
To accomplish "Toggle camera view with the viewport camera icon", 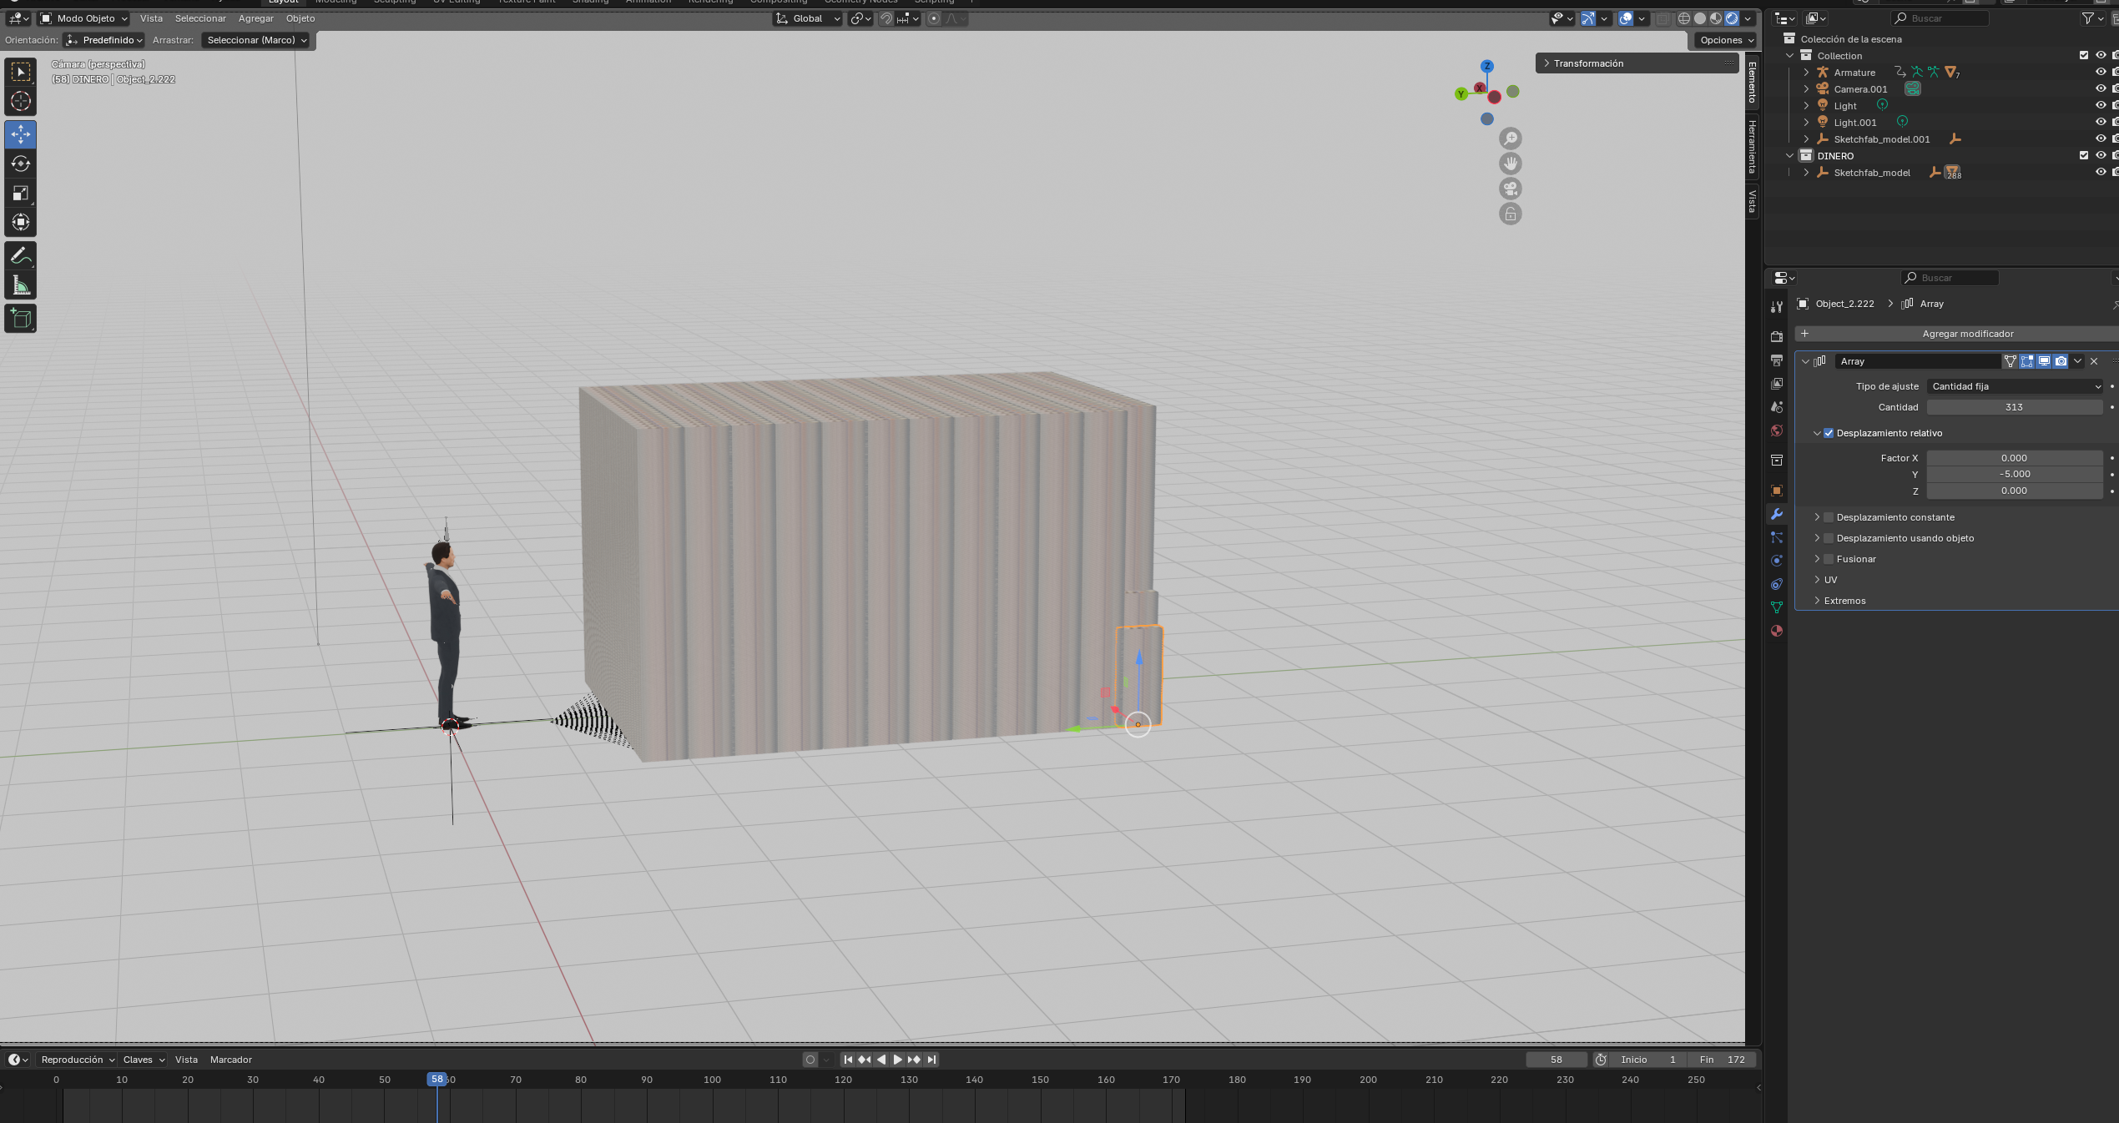I will tap(1510, 189).
